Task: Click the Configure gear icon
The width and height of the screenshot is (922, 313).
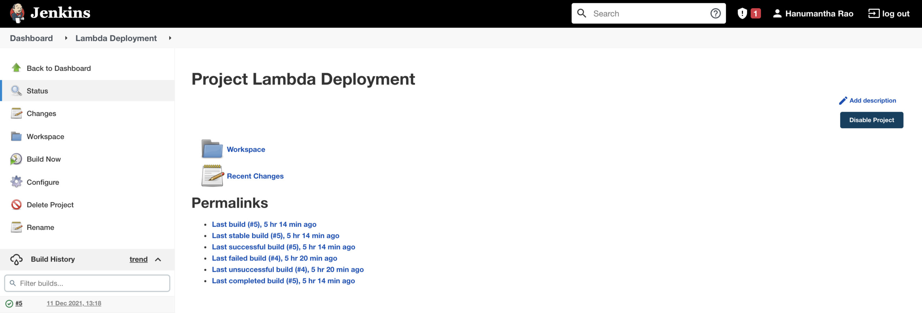Action: pos(16,182)
